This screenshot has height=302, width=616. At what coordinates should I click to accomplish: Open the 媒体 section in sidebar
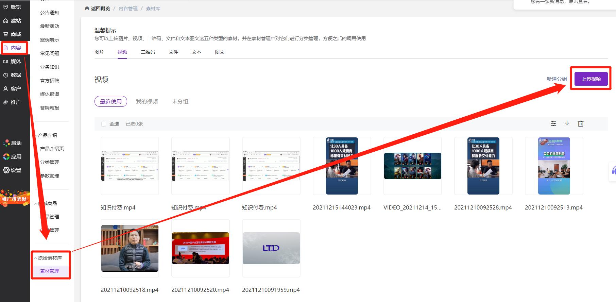13,62
